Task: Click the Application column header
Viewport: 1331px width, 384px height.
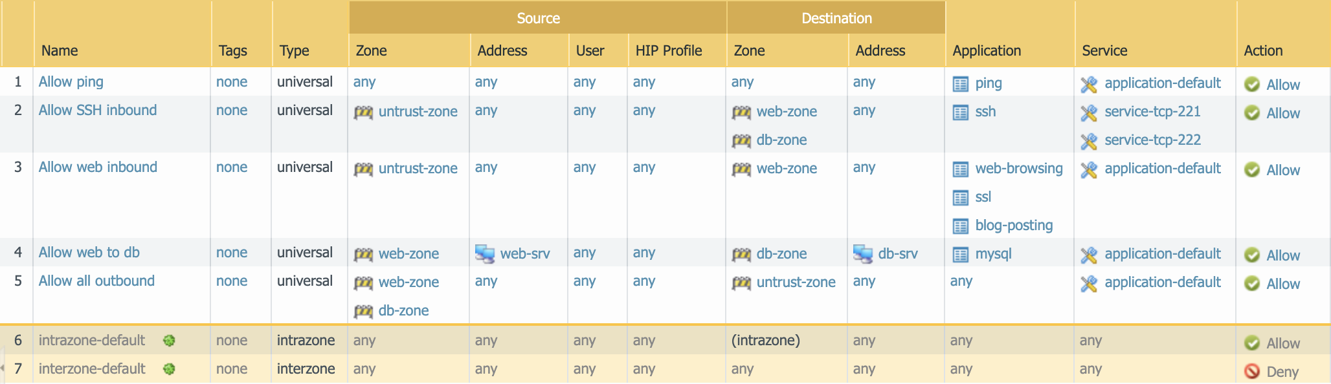Action: click(x=987, y=50)
